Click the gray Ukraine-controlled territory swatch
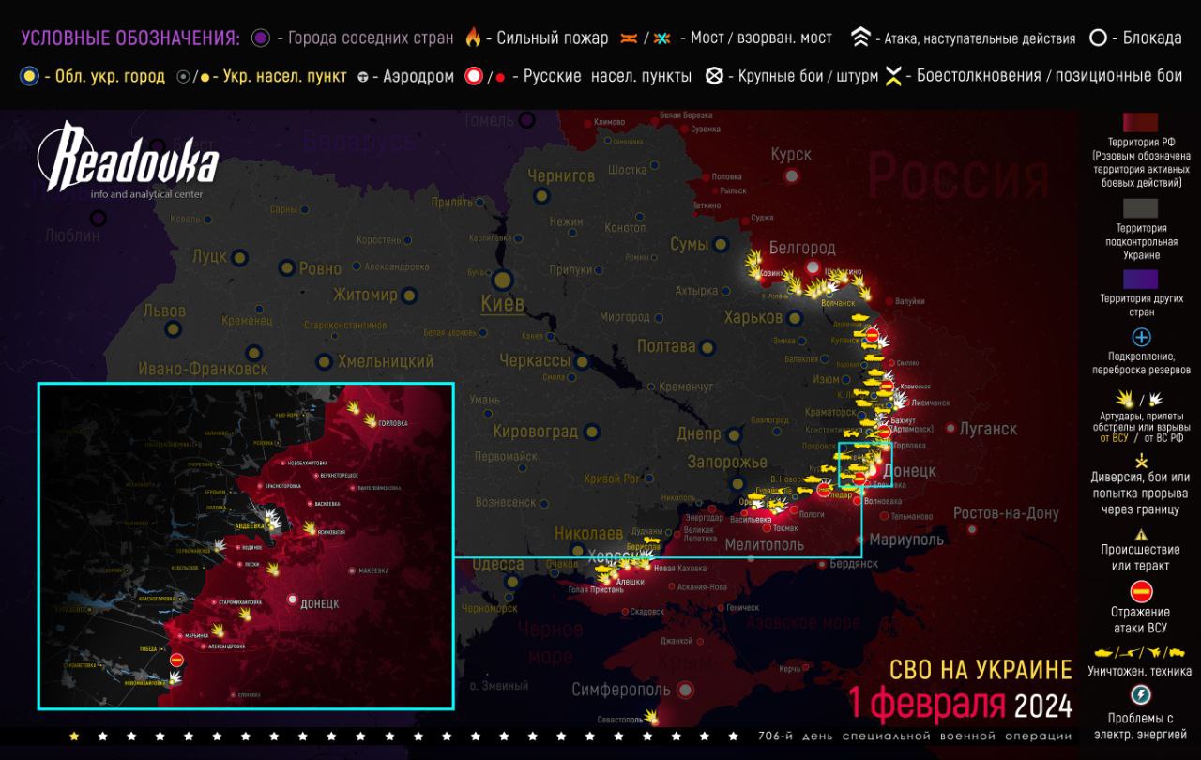 pos(1140,208)
